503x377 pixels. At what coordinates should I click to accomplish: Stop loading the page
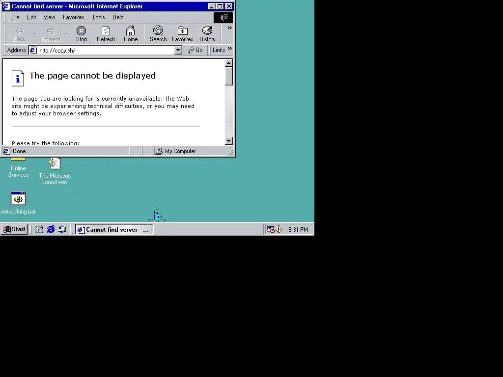[x=82, y=34]
